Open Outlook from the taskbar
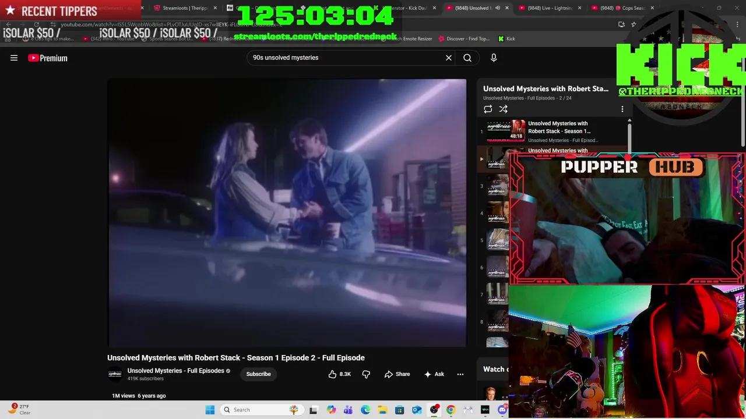 pos(417,410)
